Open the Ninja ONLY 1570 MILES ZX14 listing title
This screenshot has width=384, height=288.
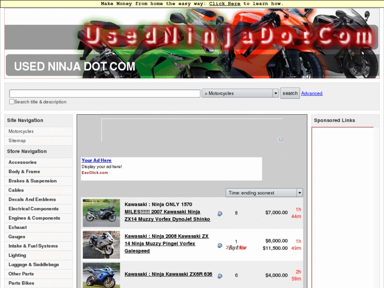tap(167, 212)
